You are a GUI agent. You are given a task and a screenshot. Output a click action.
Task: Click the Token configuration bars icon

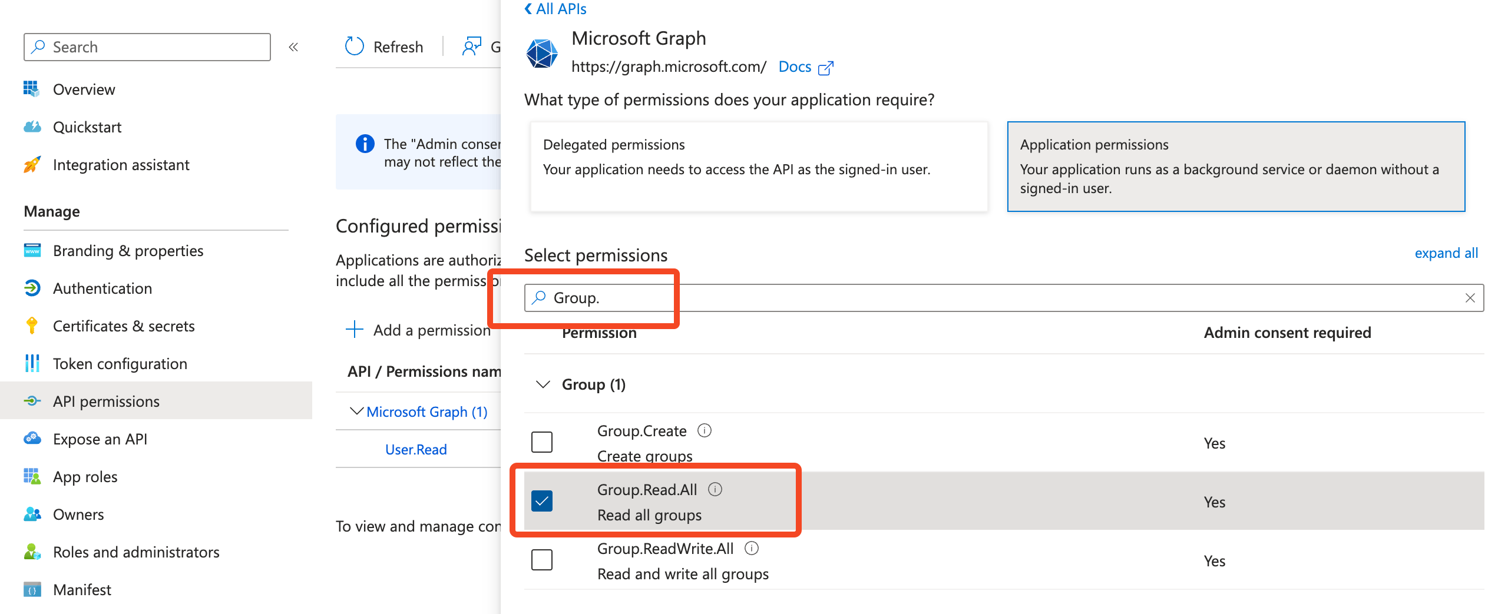click(x=32, y=363)
